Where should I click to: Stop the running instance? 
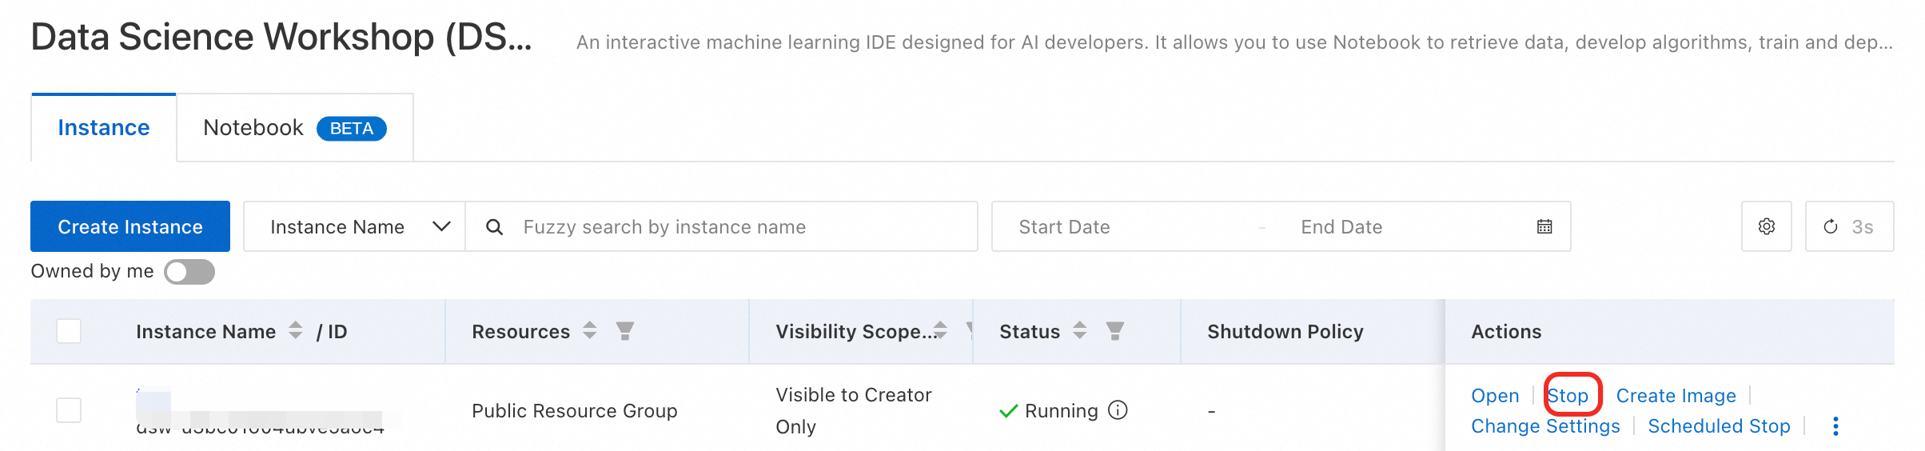1568,396
